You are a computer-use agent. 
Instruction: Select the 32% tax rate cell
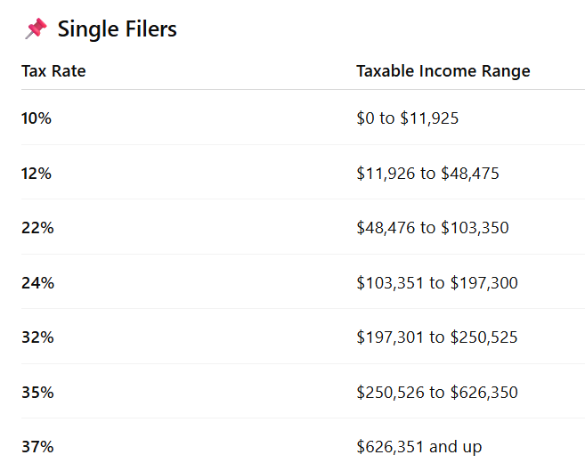(x=37, y=337)
